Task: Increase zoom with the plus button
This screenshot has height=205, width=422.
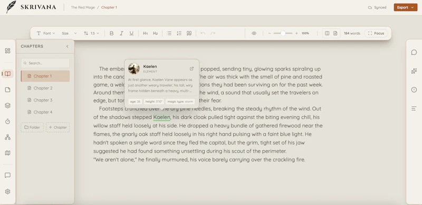Action: [x=296, y=33]
